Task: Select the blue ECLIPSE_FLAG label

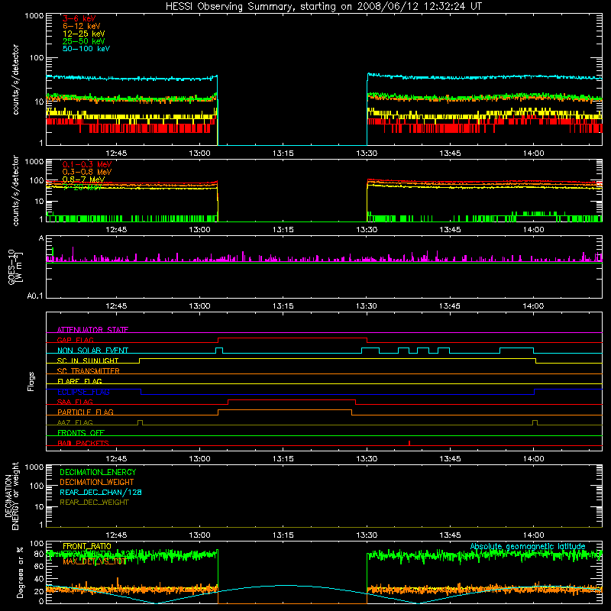Action: [83, 392]
